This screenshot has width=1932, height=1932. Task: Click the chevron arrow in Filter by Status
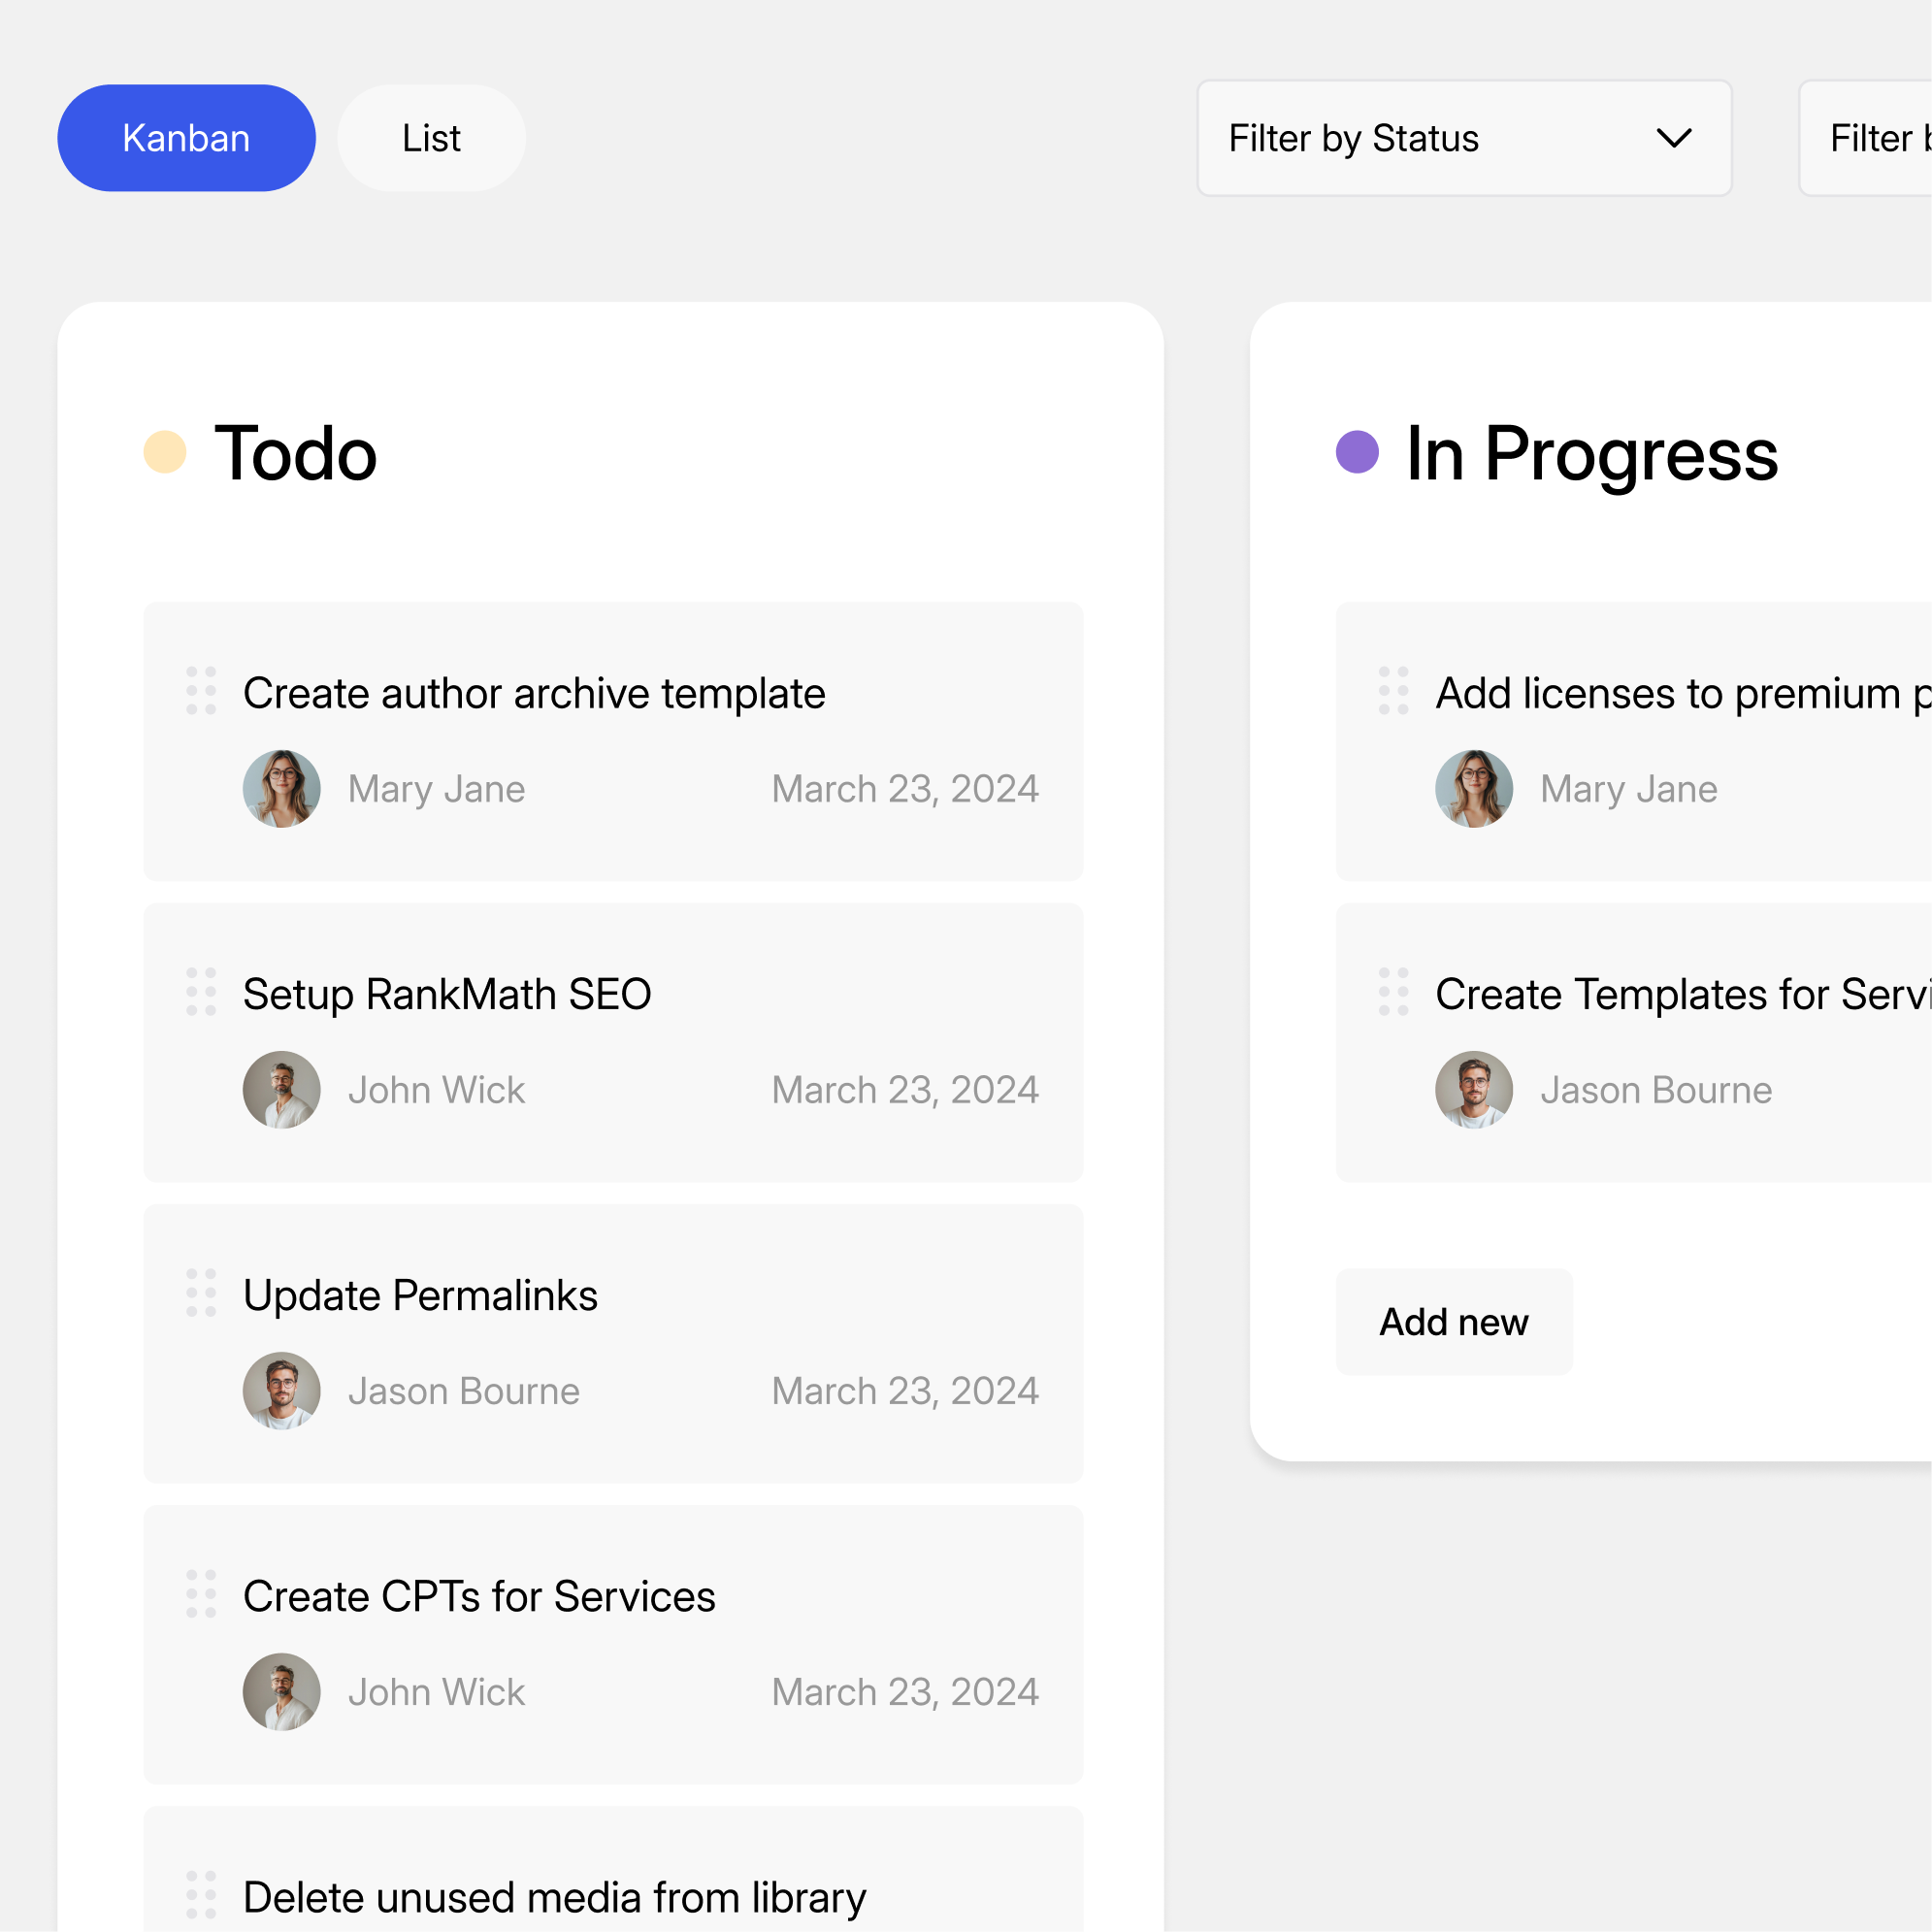(x=1674, y=138)
